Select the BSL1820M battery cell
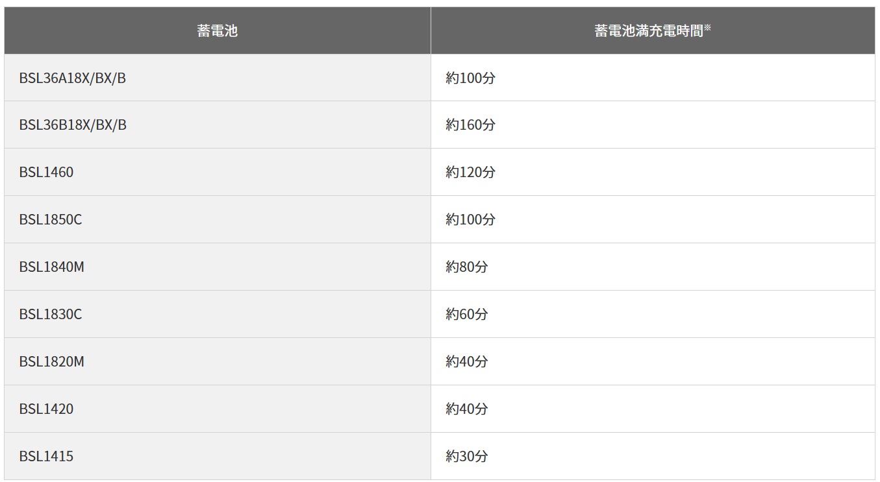The image size is (880, 482). click(x=52, y=361)
